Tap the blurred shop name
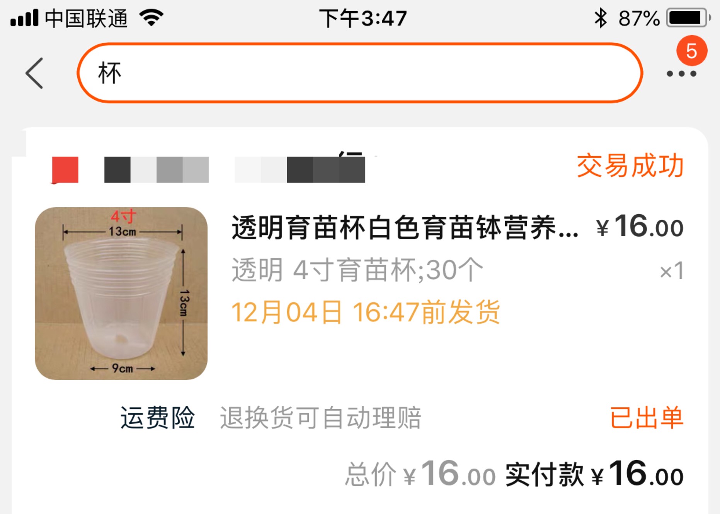 pyautogui.click(x=235, y=170)
